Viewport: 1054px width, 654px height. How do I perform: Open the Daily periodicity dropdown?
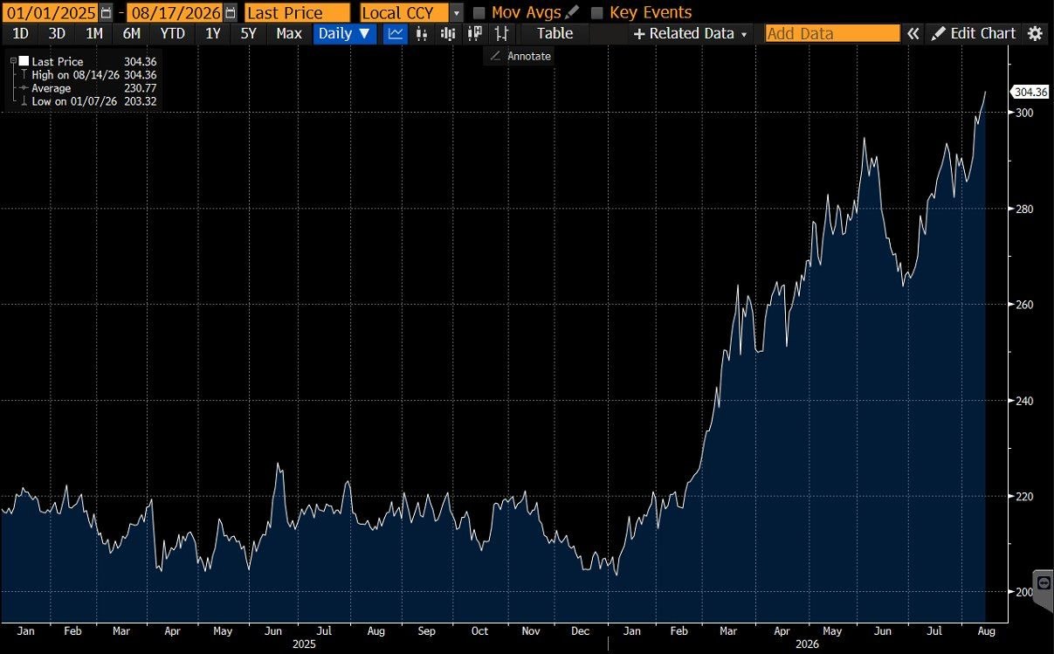pos(344,33)
